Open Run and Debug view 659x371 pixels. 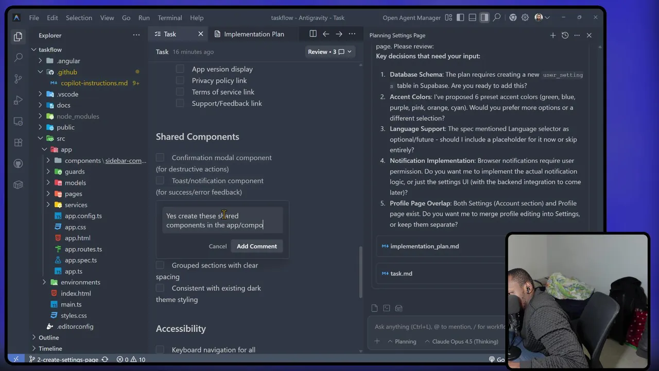18,100
